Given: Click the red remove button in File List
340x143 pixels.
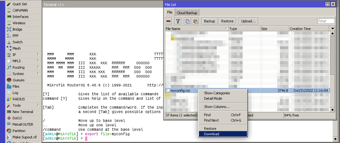Looking at the screenshot, I should [x=169, y=21].
